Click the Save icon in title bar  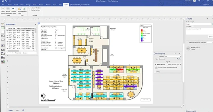2,2
